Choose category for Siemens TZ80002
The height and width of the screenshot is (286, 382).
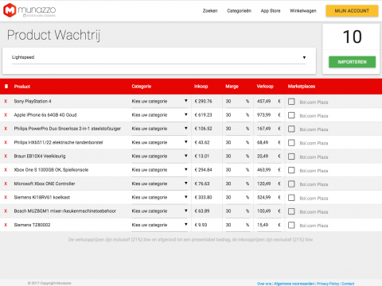160,225
